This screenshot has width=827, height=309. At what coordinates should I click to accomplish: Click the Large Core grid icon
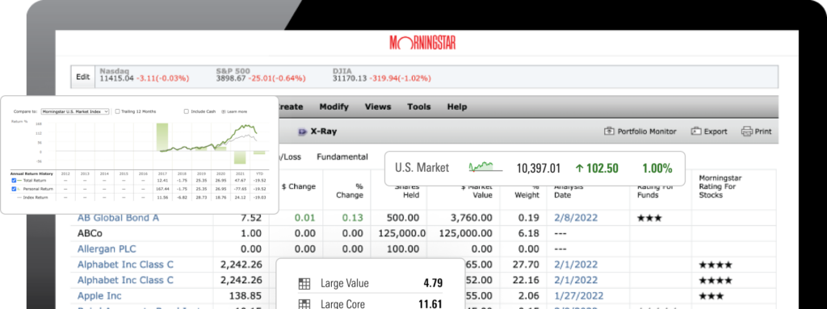(304, 303)
